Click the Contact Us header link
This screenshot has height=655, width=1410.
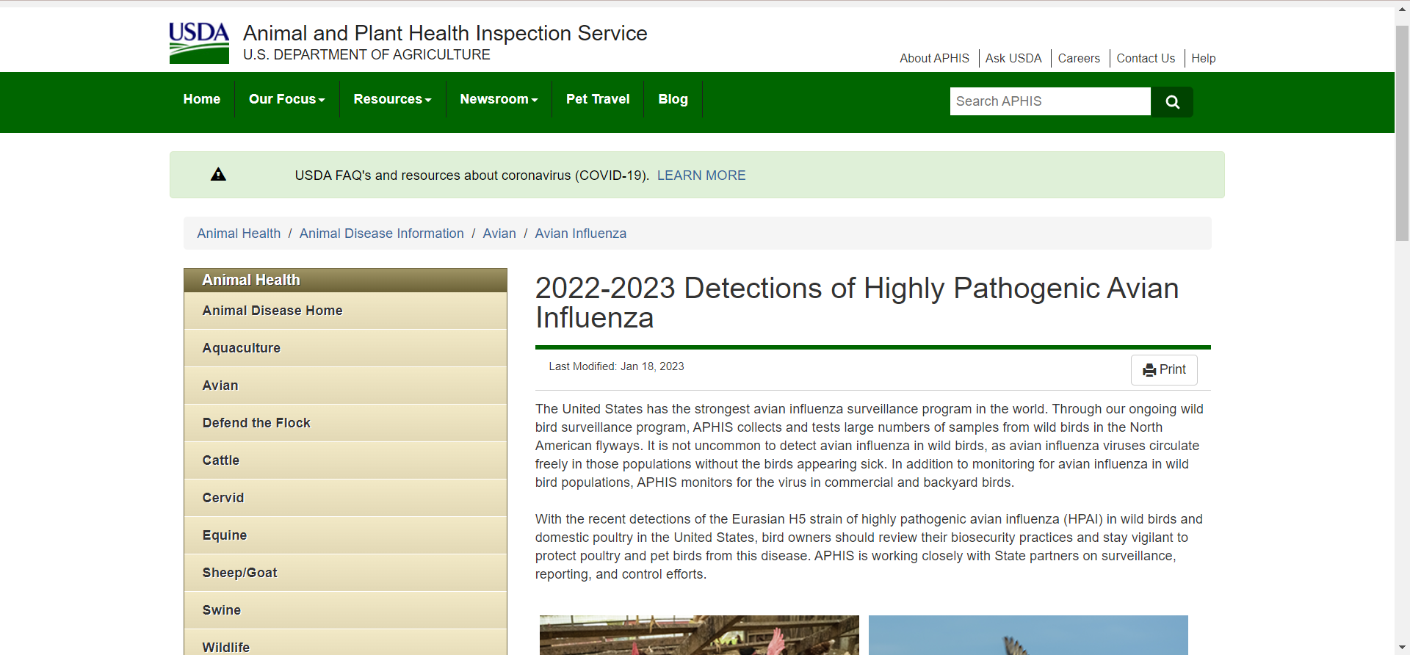click(1145, 59)
